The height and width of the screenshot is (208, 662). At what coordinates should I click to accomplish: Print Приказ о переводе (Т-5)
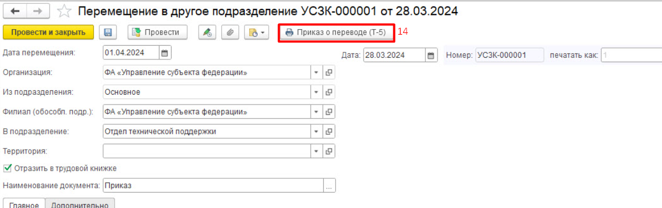coord(336,32)
